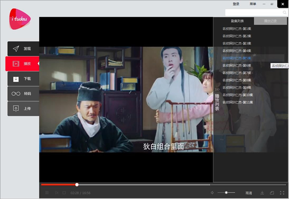Open the 发现 discover section
289x199 pixels.
click(24, 49)
